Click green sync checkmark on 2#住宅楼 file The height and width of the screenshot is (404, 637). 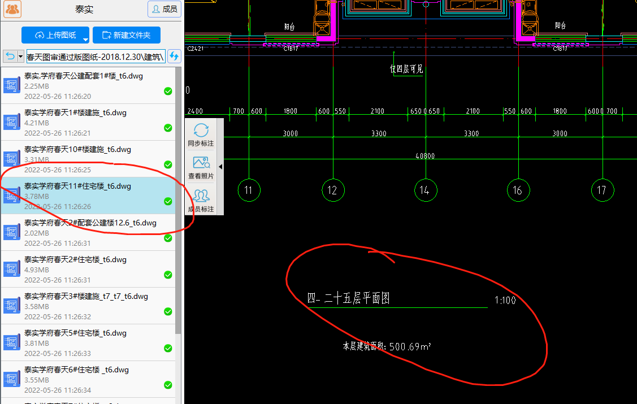point(168,275)
